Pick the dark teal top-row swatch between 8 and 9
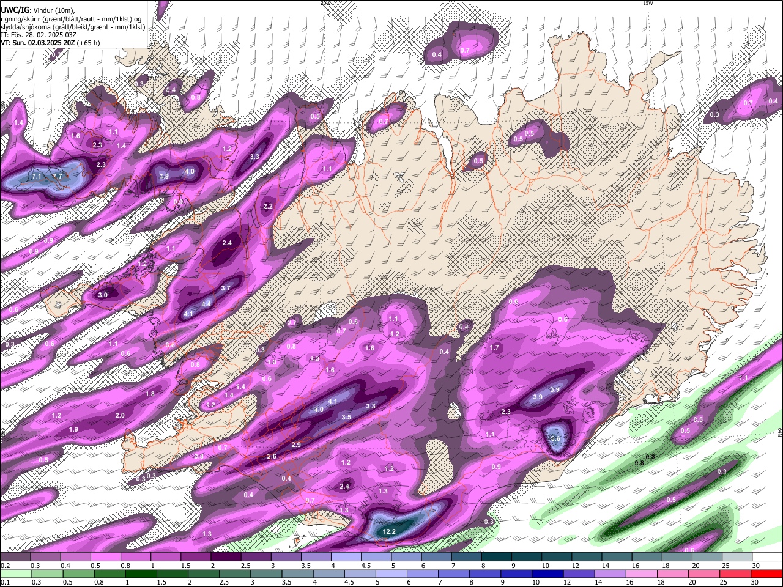 click(497, 557)
